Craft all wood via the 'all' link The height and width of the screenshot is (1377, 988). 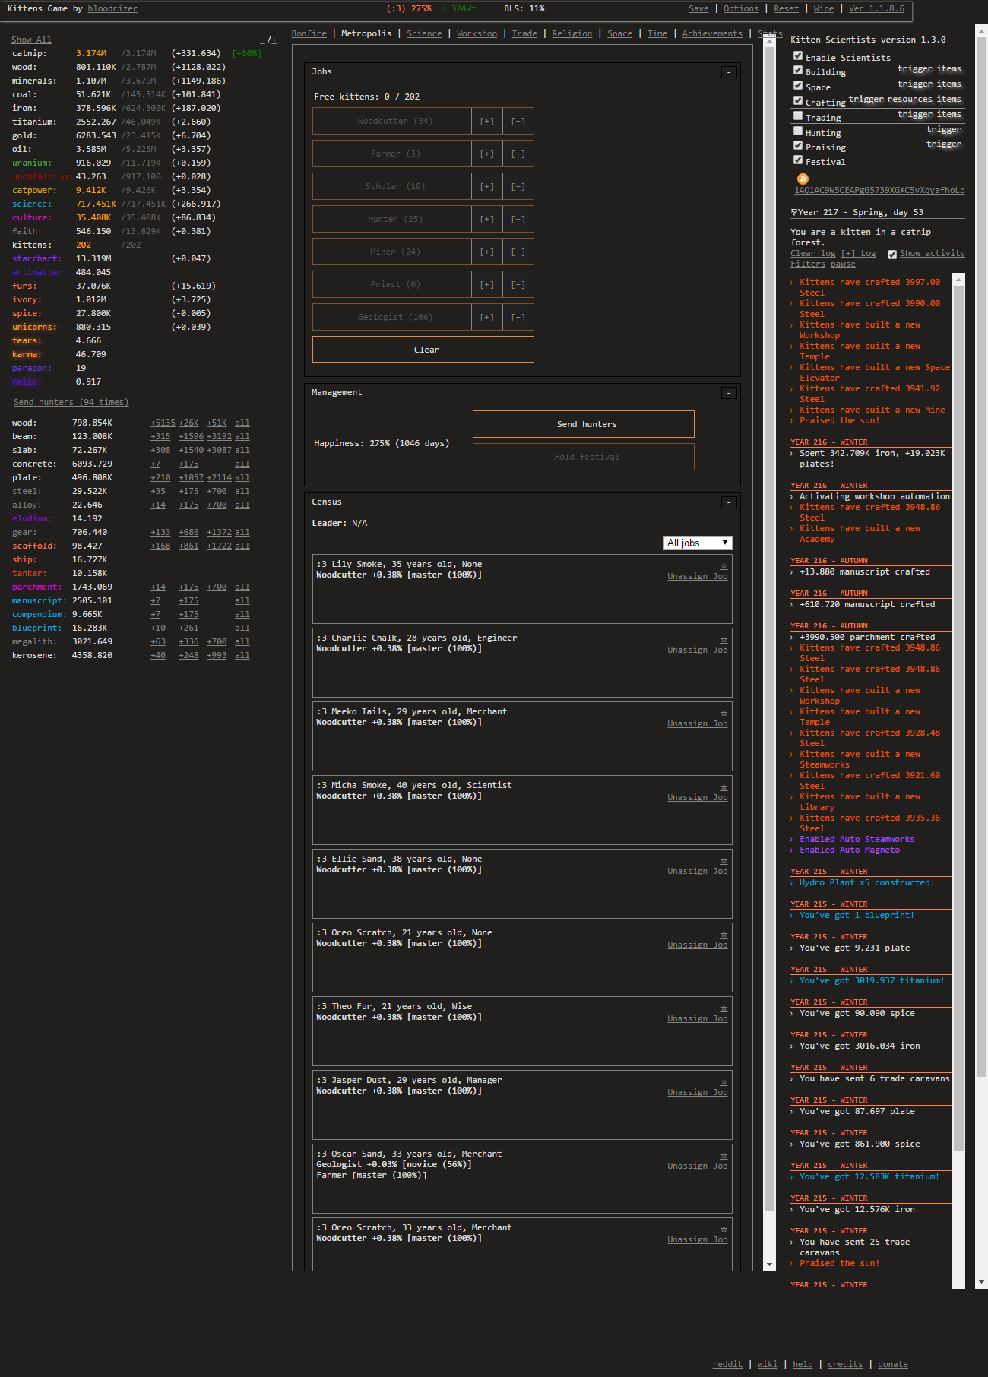point(242,423)
